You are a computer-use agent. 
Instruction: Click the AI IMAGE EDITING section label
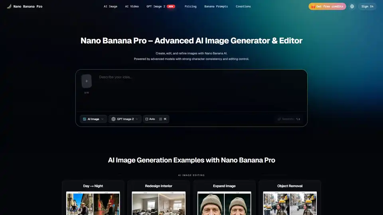191,175
